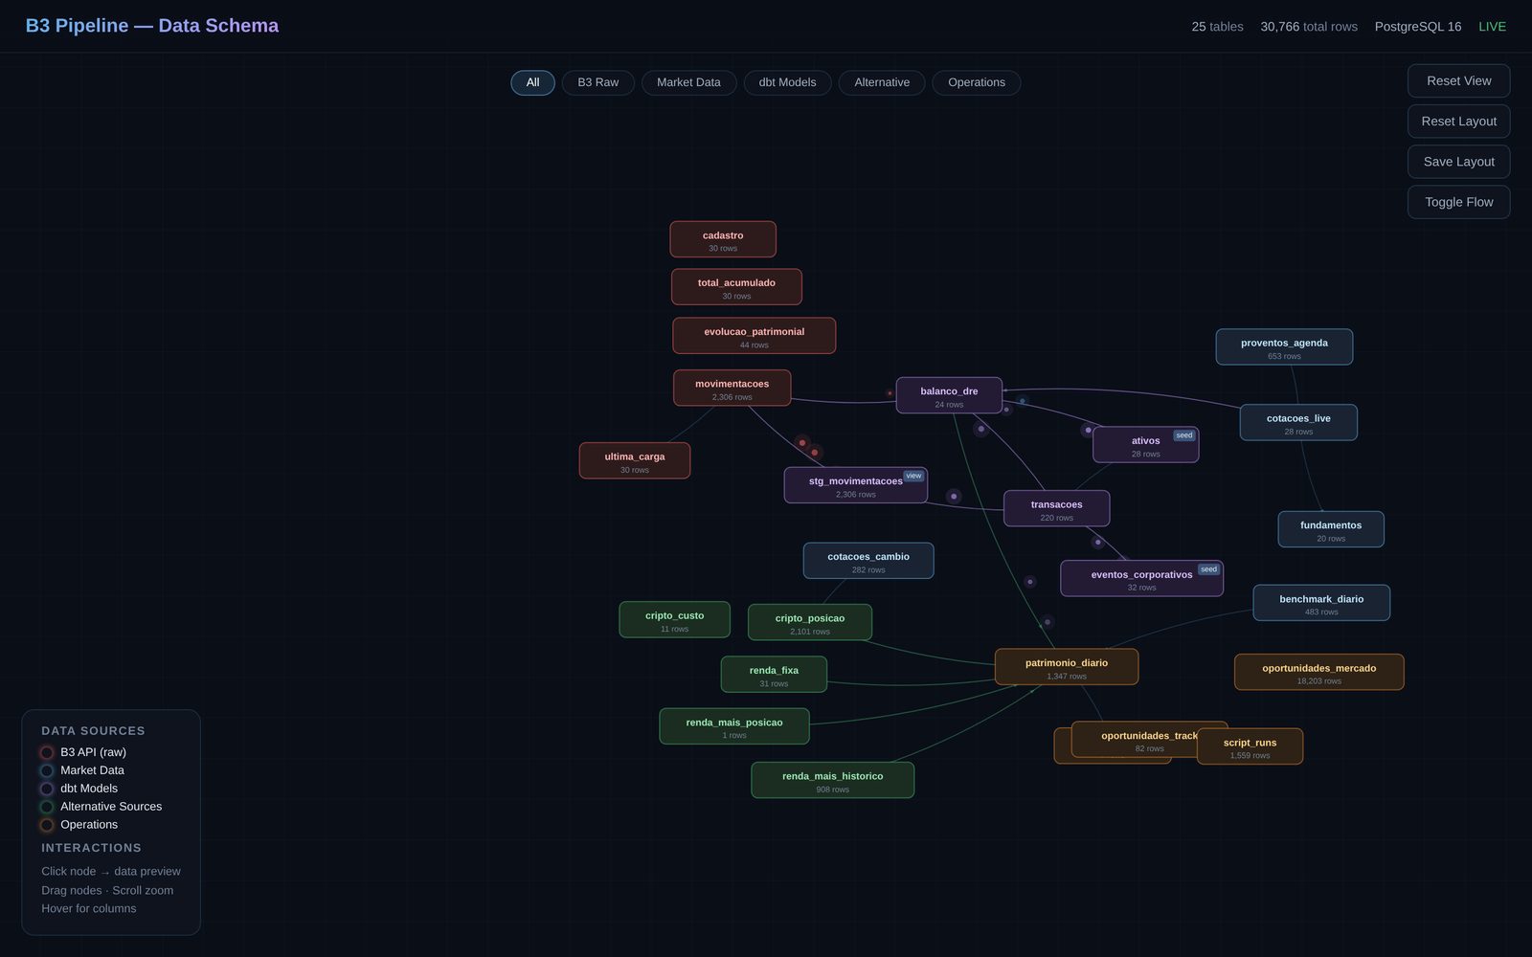Select the All filter tab
1532x957 pixels.
(x=532, y=82)
